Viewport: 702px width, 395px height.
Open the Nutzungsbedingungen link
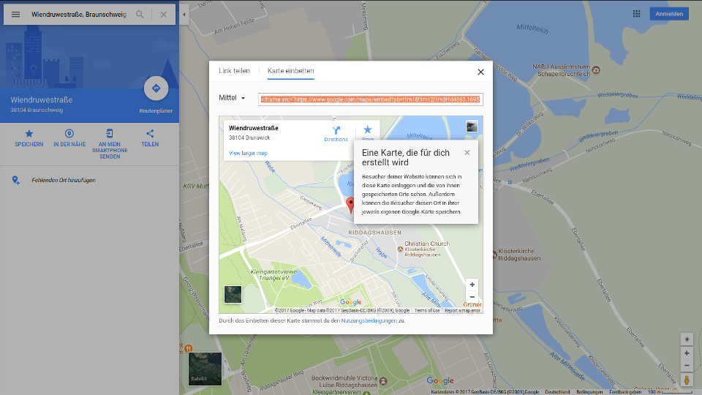pos(369,320)
